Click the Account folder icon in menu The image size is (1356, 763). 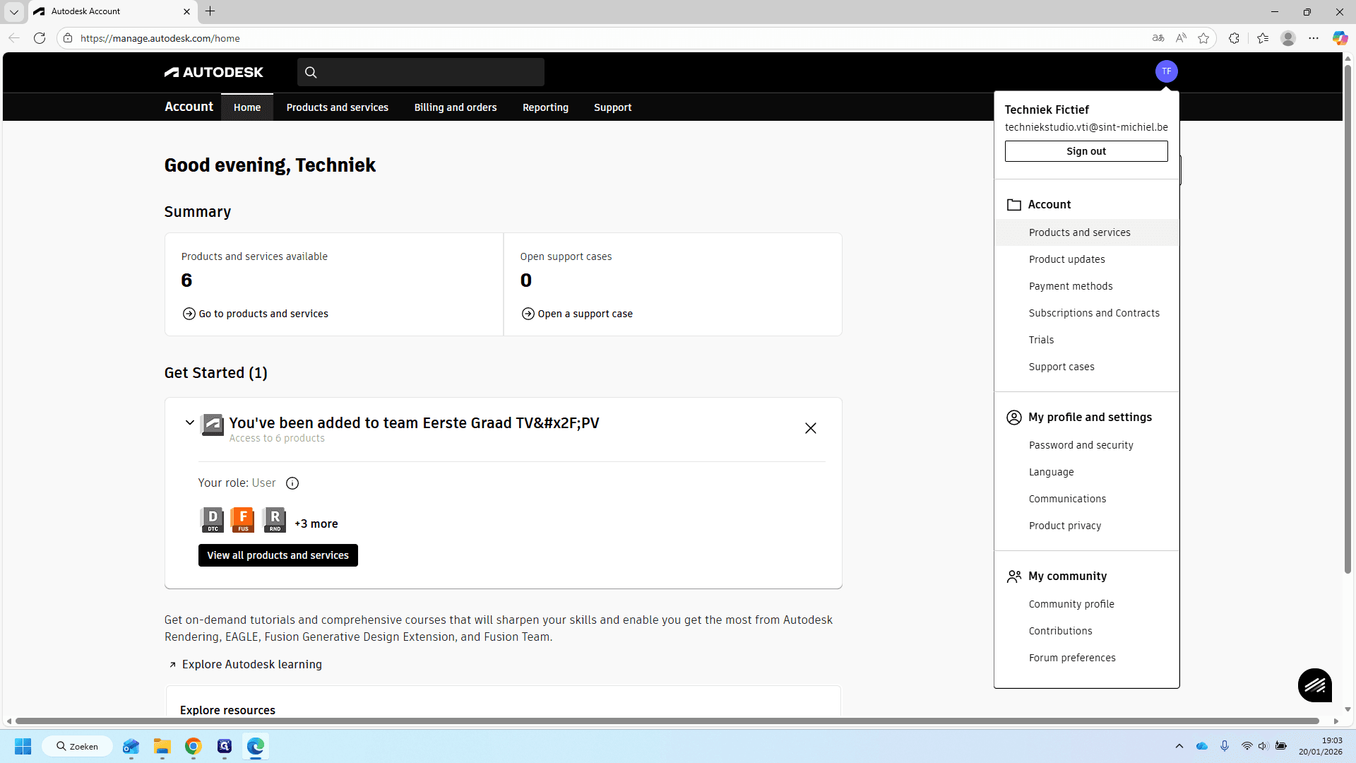tap(1014, 205)
